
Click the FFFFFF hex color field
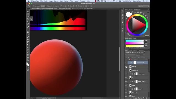147,36
